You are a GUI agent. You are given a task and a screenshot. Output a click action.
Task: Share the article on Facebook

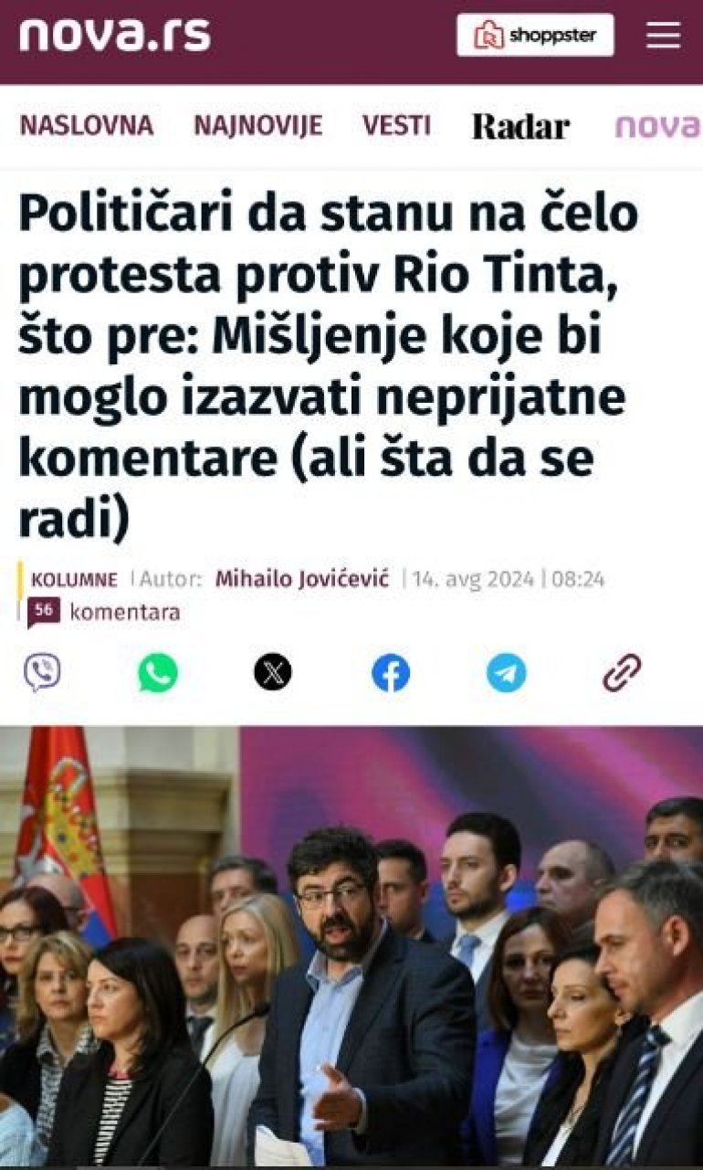[x=391, y=673]
